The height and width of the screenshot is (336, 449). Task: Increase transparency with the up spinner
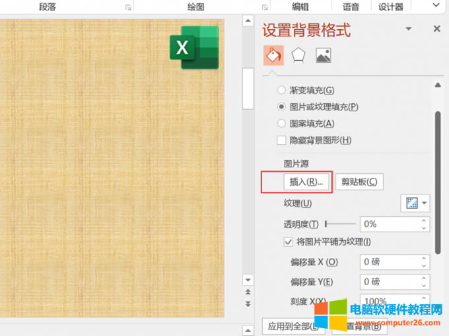click(424, 220)
